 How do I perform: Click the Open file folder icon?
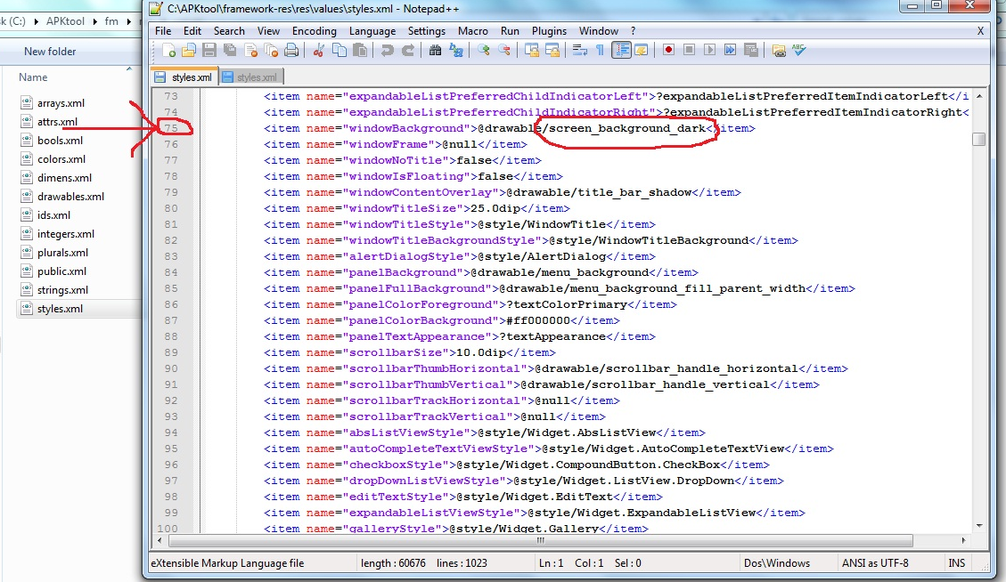[x=189, y=50]
